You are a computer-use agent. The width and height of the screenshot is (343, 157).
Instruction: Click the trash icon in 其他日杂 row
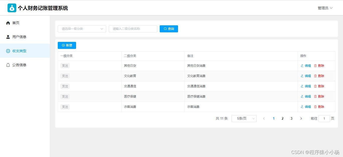(315, 66)
